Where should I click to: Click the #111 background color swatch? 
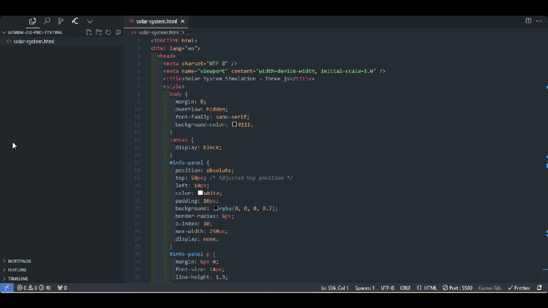(x=234, y=124)
